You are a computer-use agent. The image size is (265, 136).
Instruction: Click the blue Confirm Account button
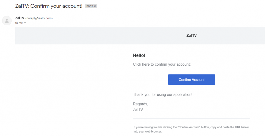[192, 80]
